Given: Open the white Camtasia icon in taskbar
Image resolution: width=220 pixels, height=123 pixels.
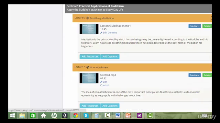Looking at the screenshot, I should (107, 115).
